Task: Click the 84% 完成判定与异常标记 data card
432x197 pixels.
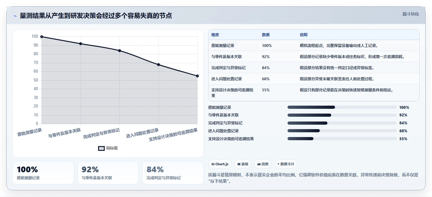Action: pos(173,173)
